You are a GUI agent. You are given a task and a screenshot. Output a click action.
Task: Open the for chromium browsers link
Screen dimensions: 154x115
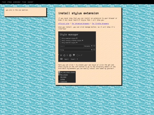(80, 24)
